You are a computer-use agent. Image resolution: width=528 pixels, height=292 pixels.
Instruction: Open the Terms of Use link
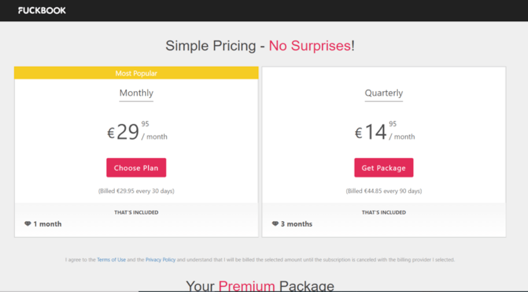[111, 260]
